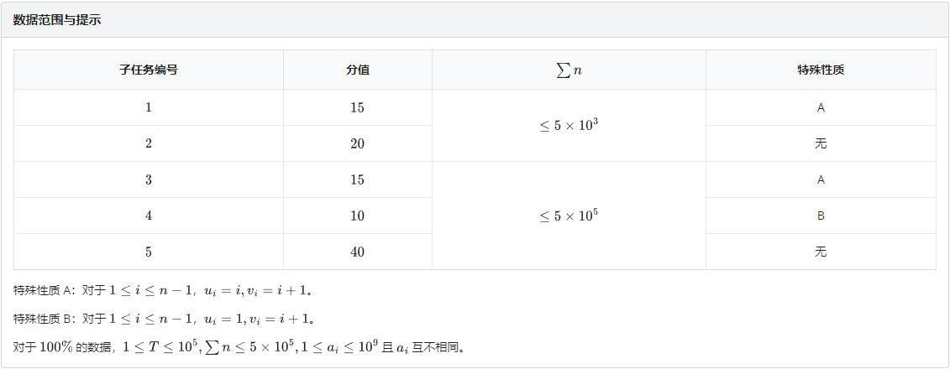Screen dimensions: 950x369
Task: Click the subtask number 3 cell
Action: [149, 179]
